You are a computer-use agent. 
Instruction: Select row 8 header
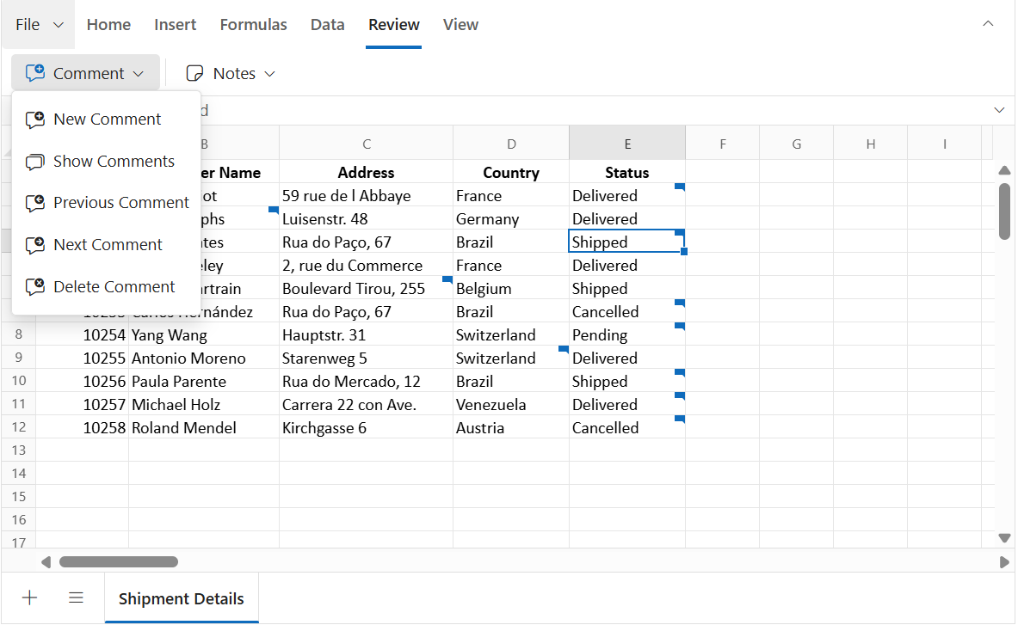[19, 334]
